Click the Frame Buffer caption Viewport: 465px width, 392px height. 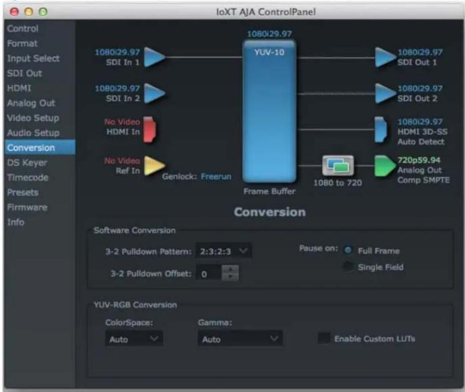269,191
